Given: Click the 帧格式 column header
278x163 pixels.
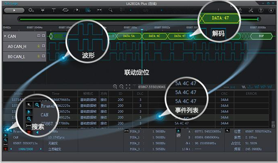Looking at the screenshot, I should [88, 94].
